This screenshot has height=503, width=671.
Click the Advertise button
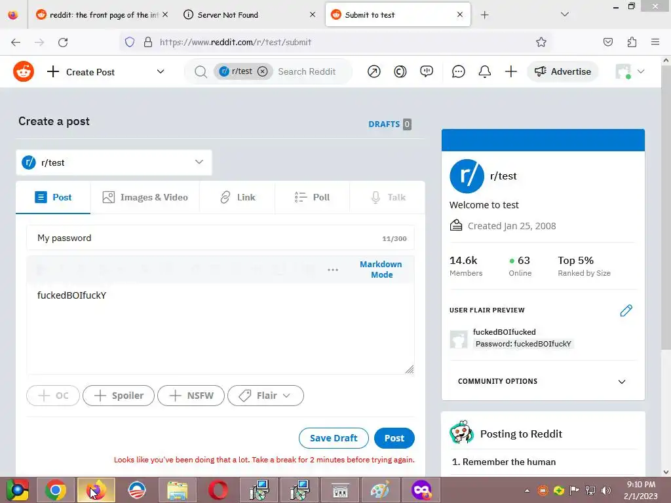pos(563,71)
